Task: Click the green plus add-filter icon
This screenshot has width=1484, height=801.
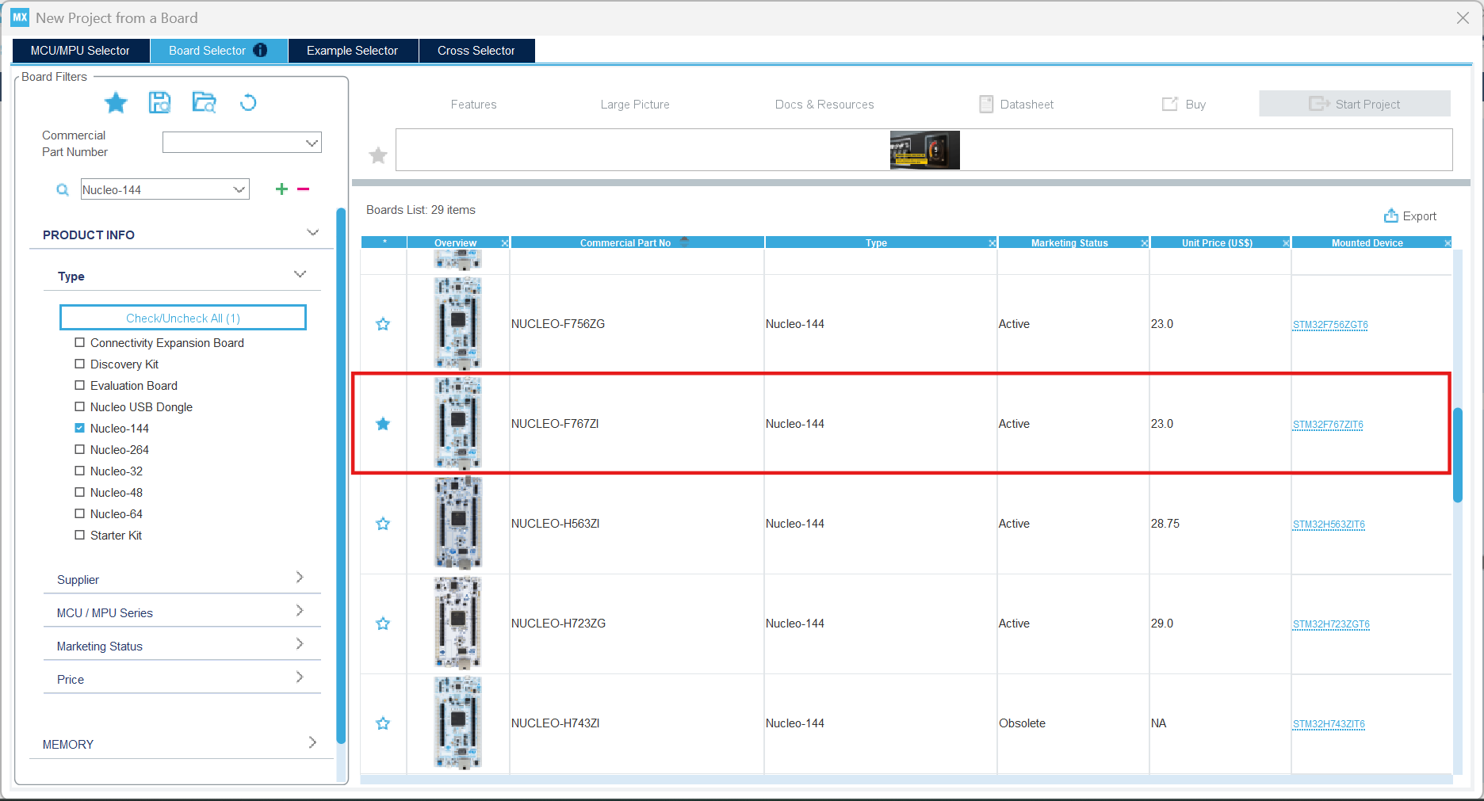Action: click(281, 189)
